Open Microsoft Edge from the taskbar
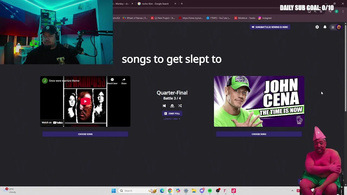This screenshot has height=195, width=347. coord(162,191)
